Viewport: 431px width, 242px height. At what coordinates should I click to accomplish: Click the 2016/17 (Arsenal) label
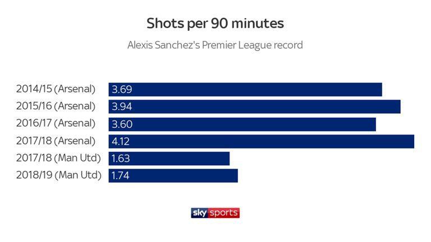pyautogui.click(x=56, y=123)
